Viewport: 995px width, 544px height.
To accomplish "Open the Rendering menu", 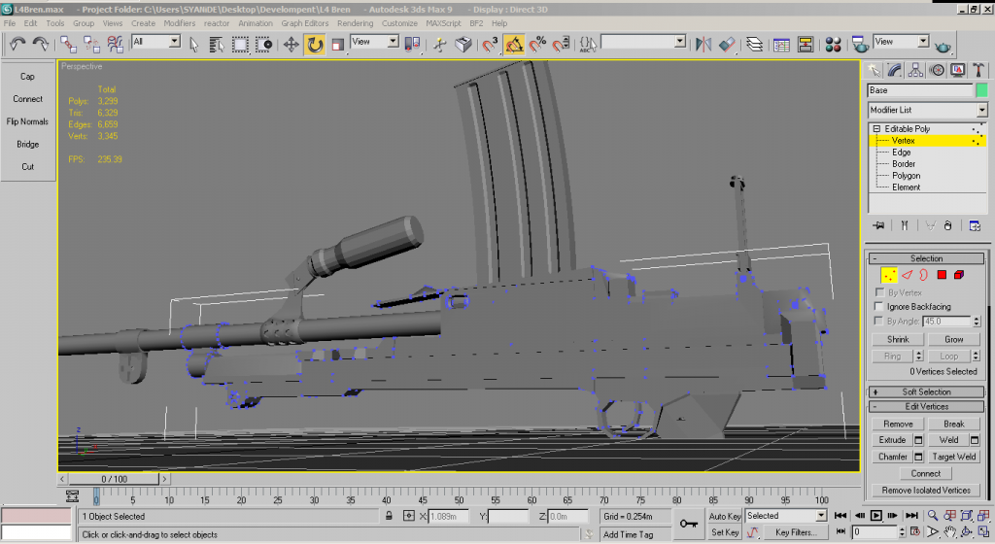I will pos(355,22).
